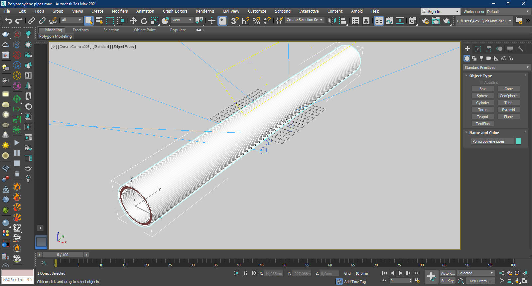532x286 pixels.
Task: Open the Selected key filter dropdown
Action: pos(476,273)
